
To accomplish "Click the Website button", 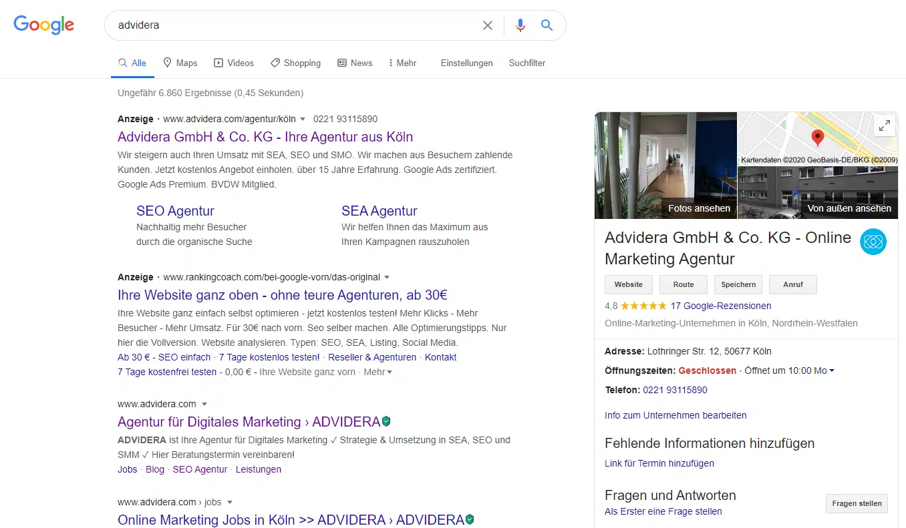I will click(629, 284).
